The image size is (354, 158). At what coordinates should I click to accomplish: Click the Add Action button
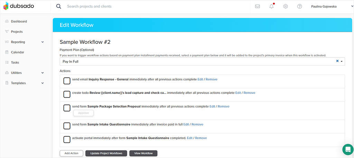(x=71, y=153)
